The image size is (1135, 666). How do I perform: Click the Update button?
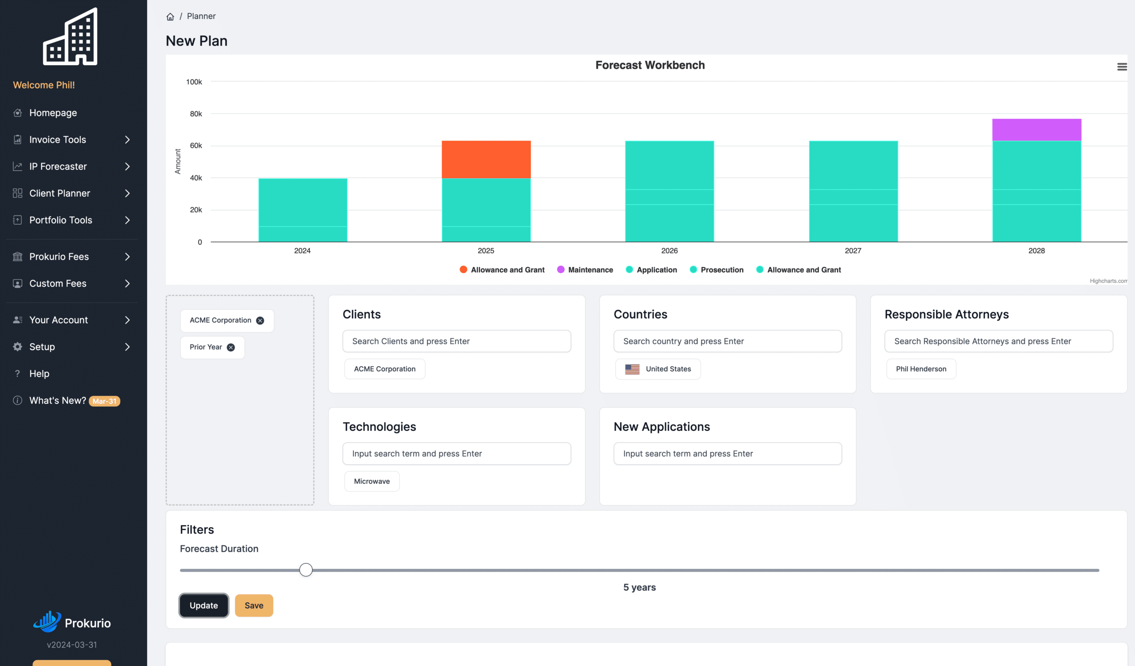(x=204, y=605)
